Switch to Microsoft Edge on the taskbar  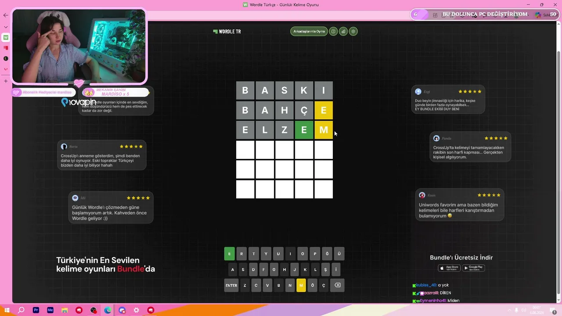pyautogui.click(x=108, y=310)
